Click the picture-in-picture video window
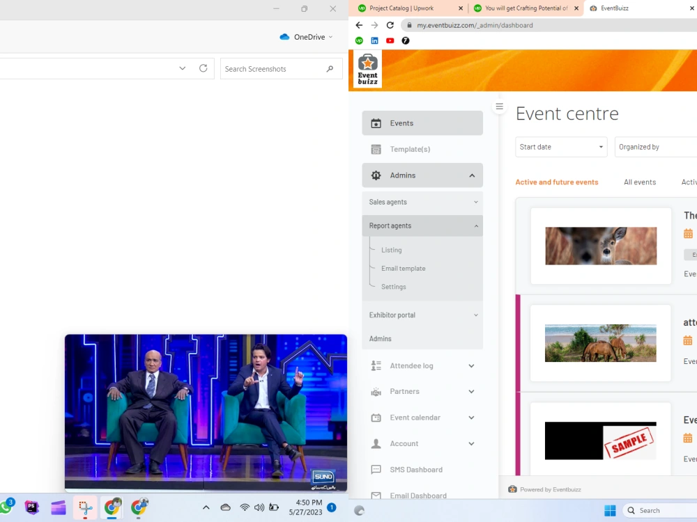The height and width of the screenshot is (522, 697). pos(206,413)
